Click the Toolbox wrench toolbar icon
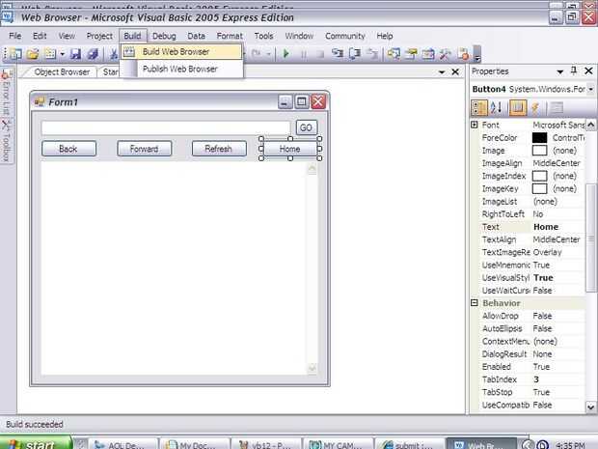Viewport: 598px width, 449px height. click(445, 54)
